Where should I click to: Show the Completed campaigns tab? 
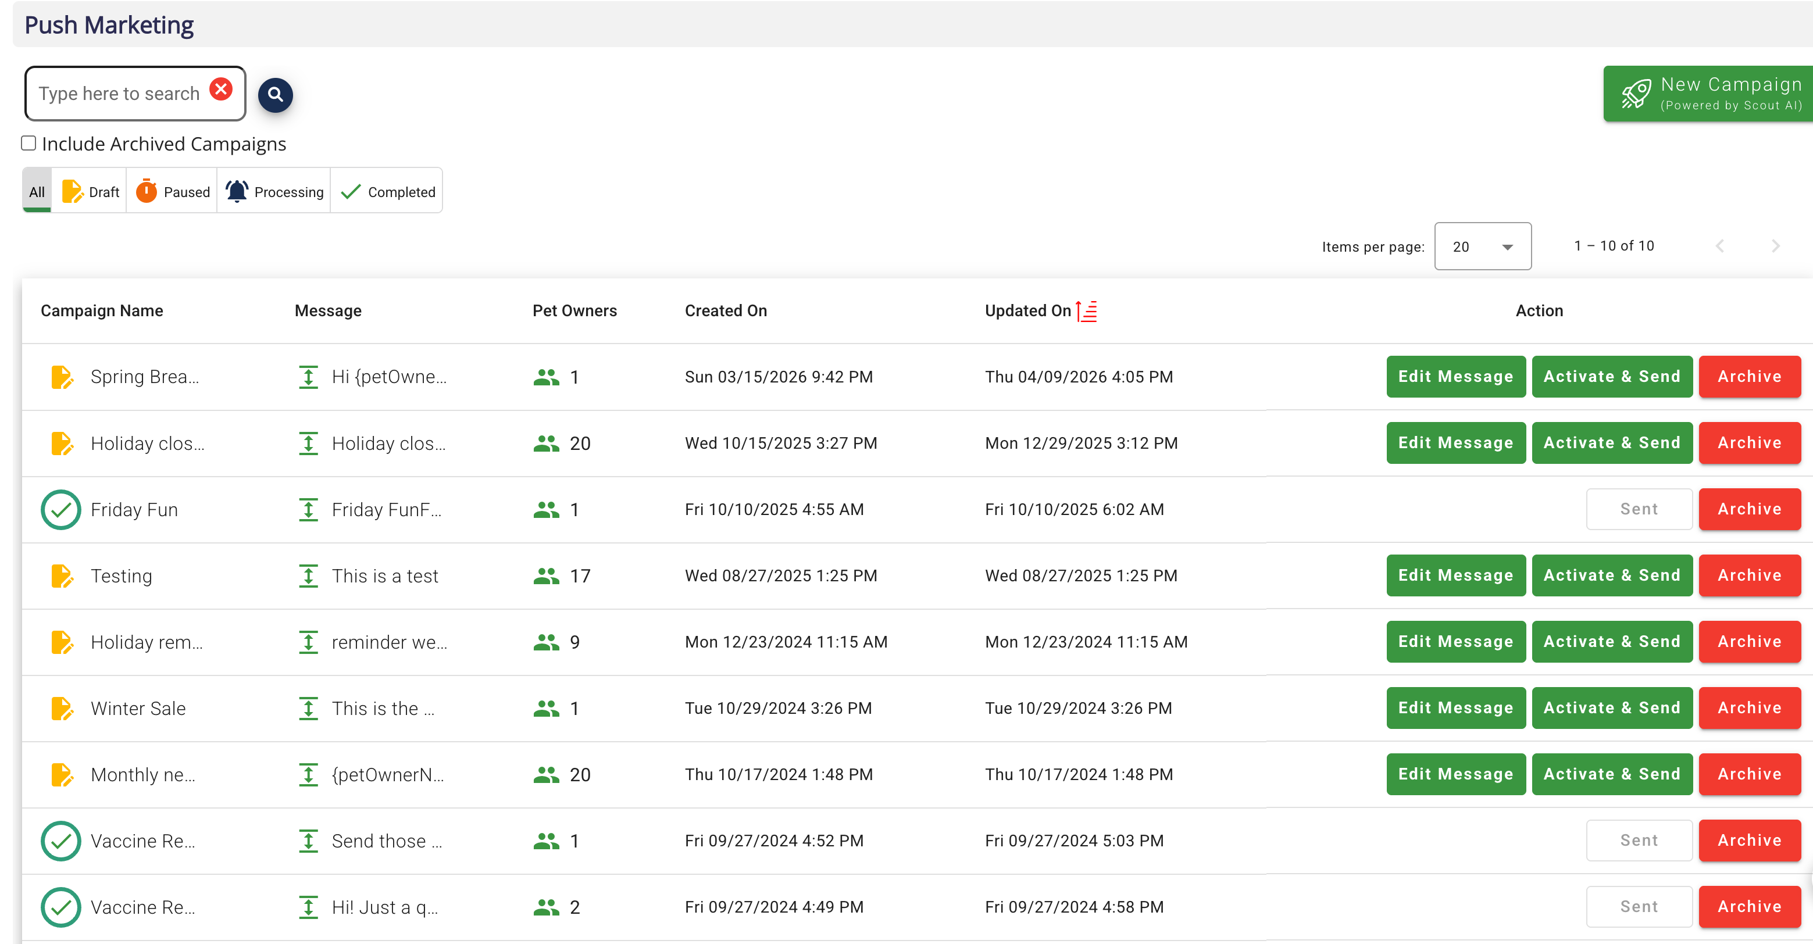point(387,191)
